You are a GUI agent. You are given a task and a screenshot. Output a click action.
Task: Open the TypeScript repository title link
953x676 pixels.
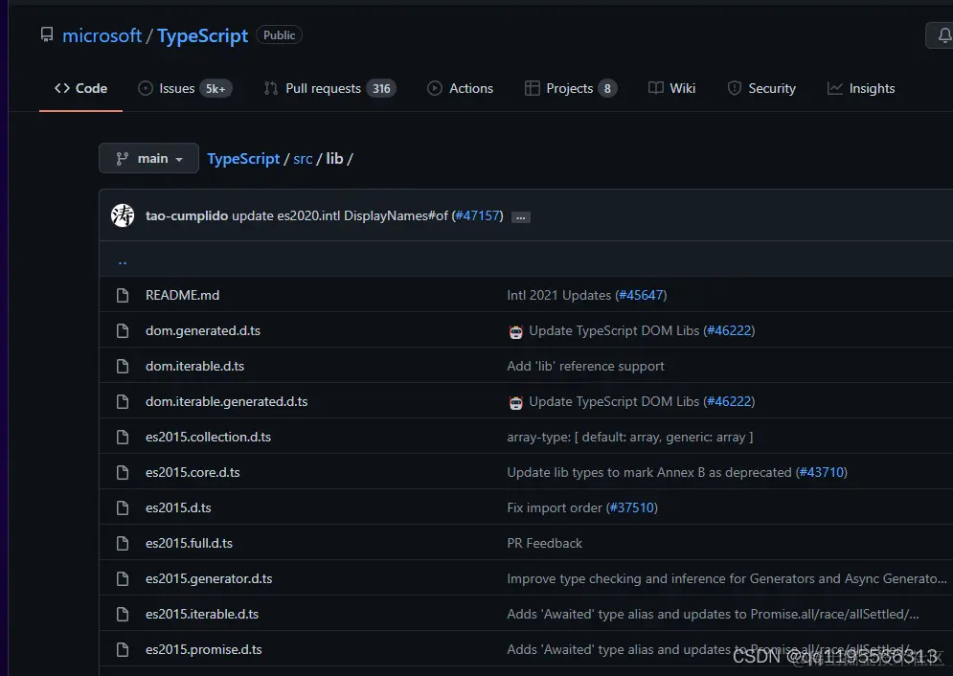pyautogui.click(x=202, y=35)
